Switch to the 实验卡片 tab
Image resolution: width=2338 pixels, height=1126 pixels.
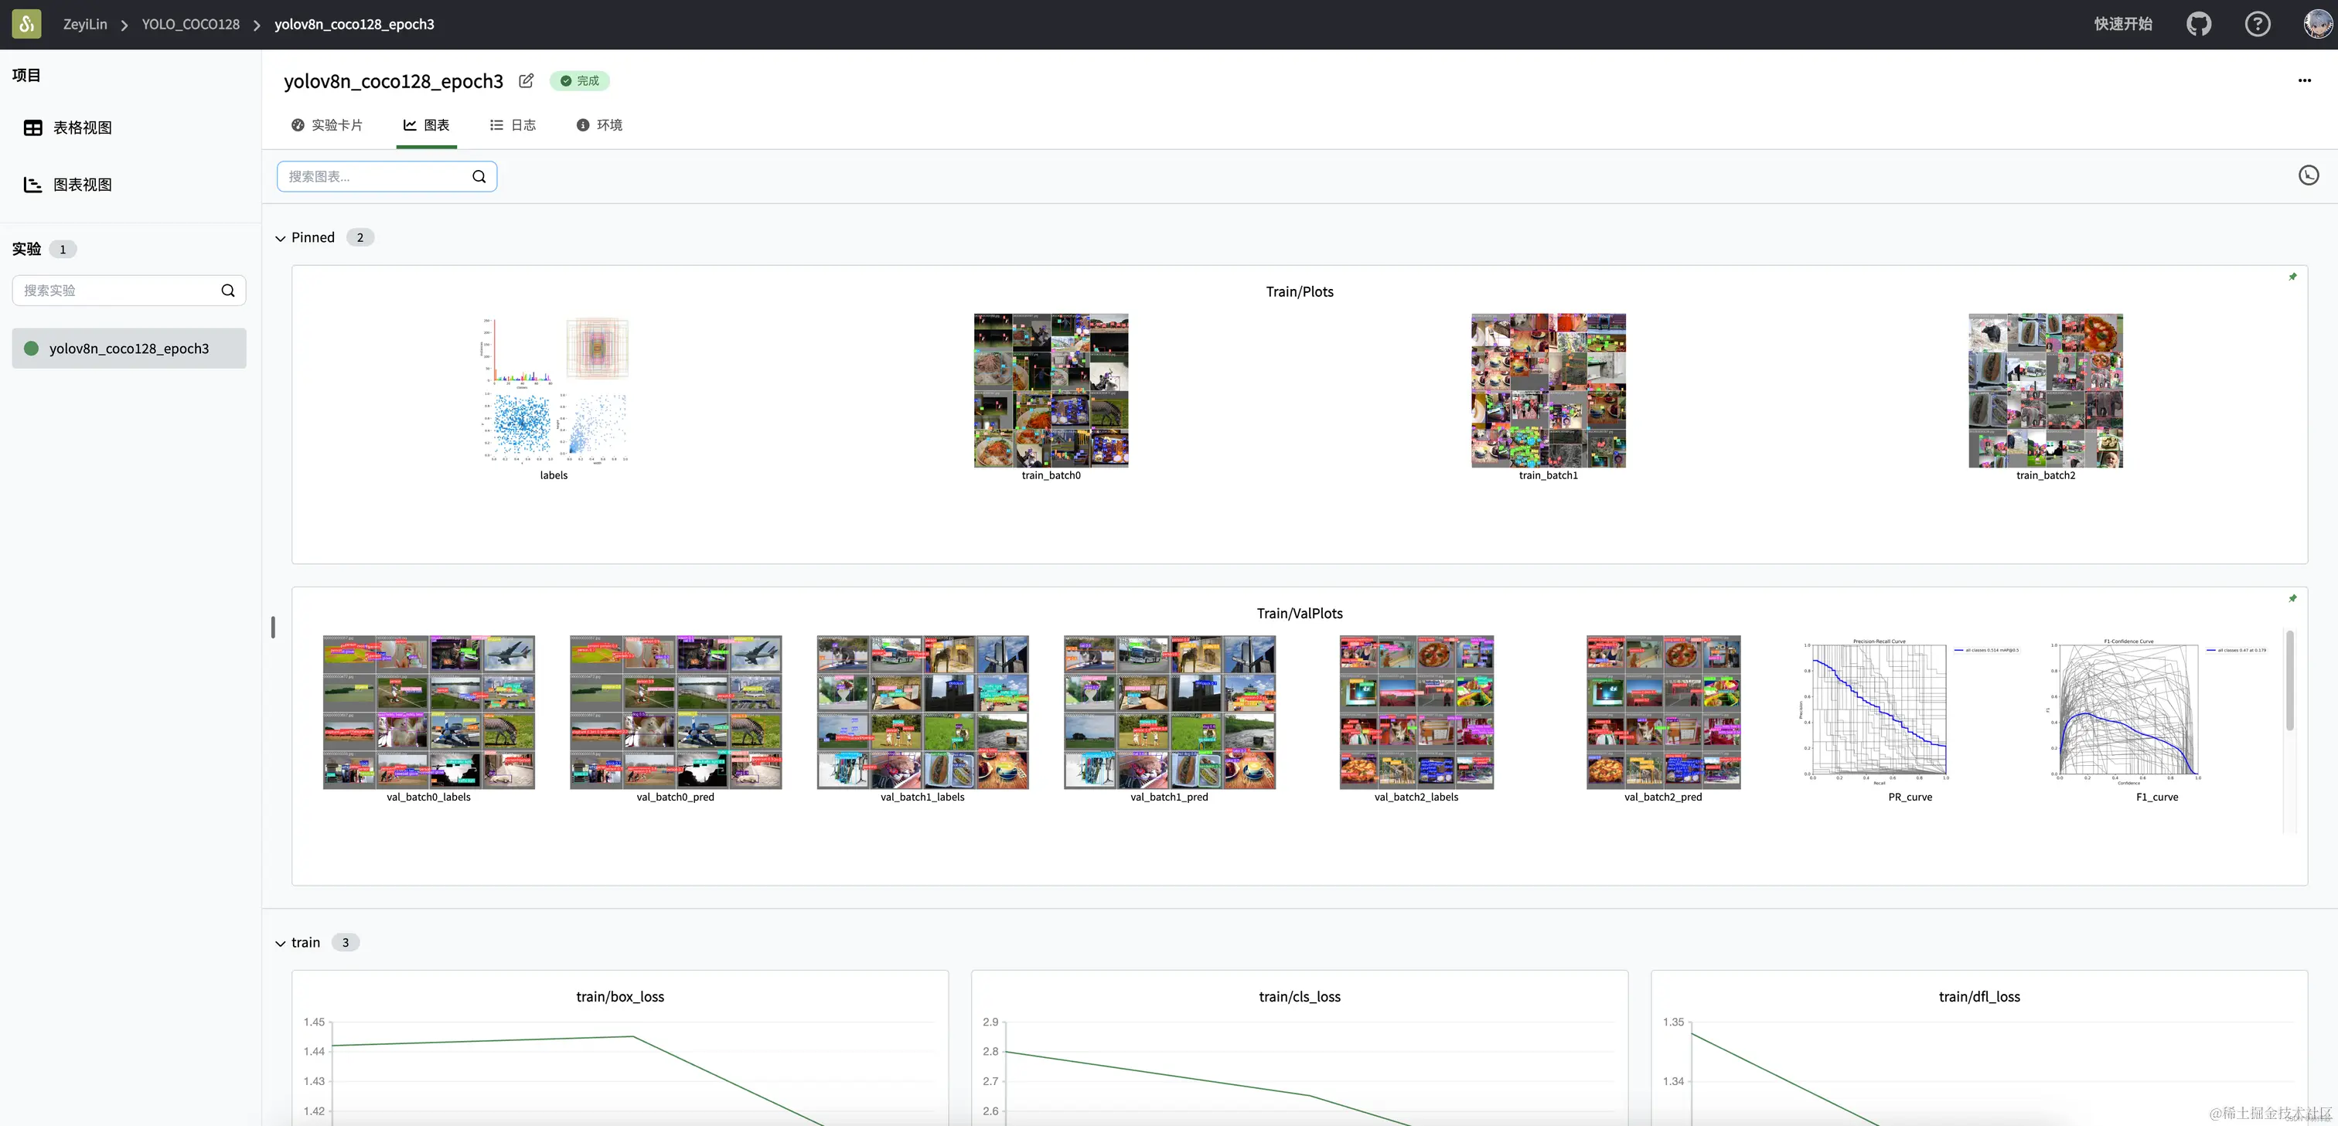point(327,125)
